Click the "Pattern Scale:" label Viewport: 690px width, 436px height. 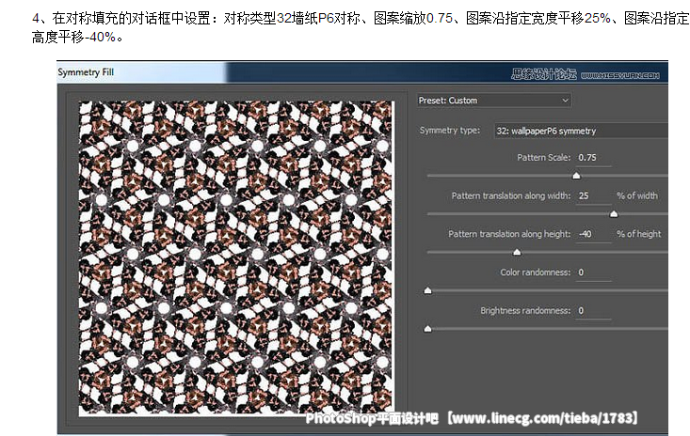(x=543, y=158)
